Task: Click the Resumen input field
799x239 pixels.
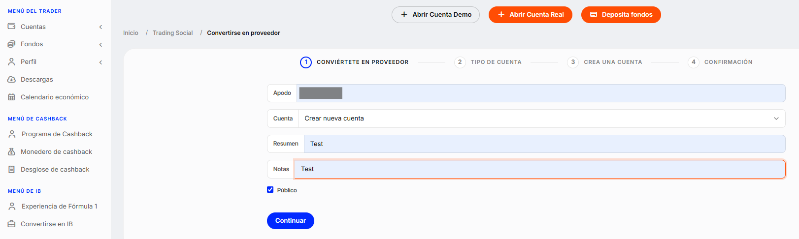Action: click(x=544, y=144)
